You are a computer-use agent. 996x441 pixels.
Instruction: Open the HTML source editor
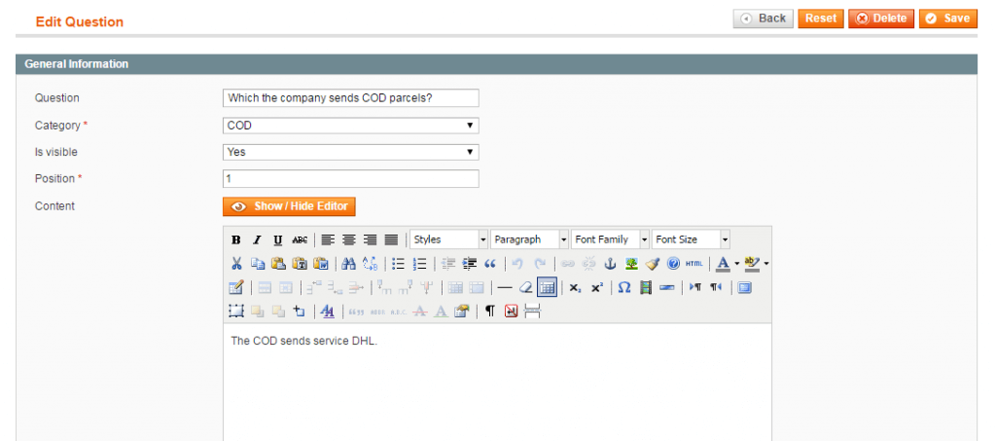(x=694, y=264)
